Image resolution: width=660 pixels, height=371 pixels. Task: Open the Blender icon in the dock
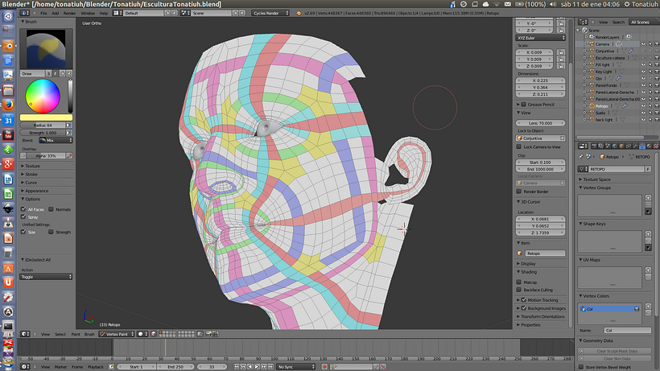coord(8,46)
